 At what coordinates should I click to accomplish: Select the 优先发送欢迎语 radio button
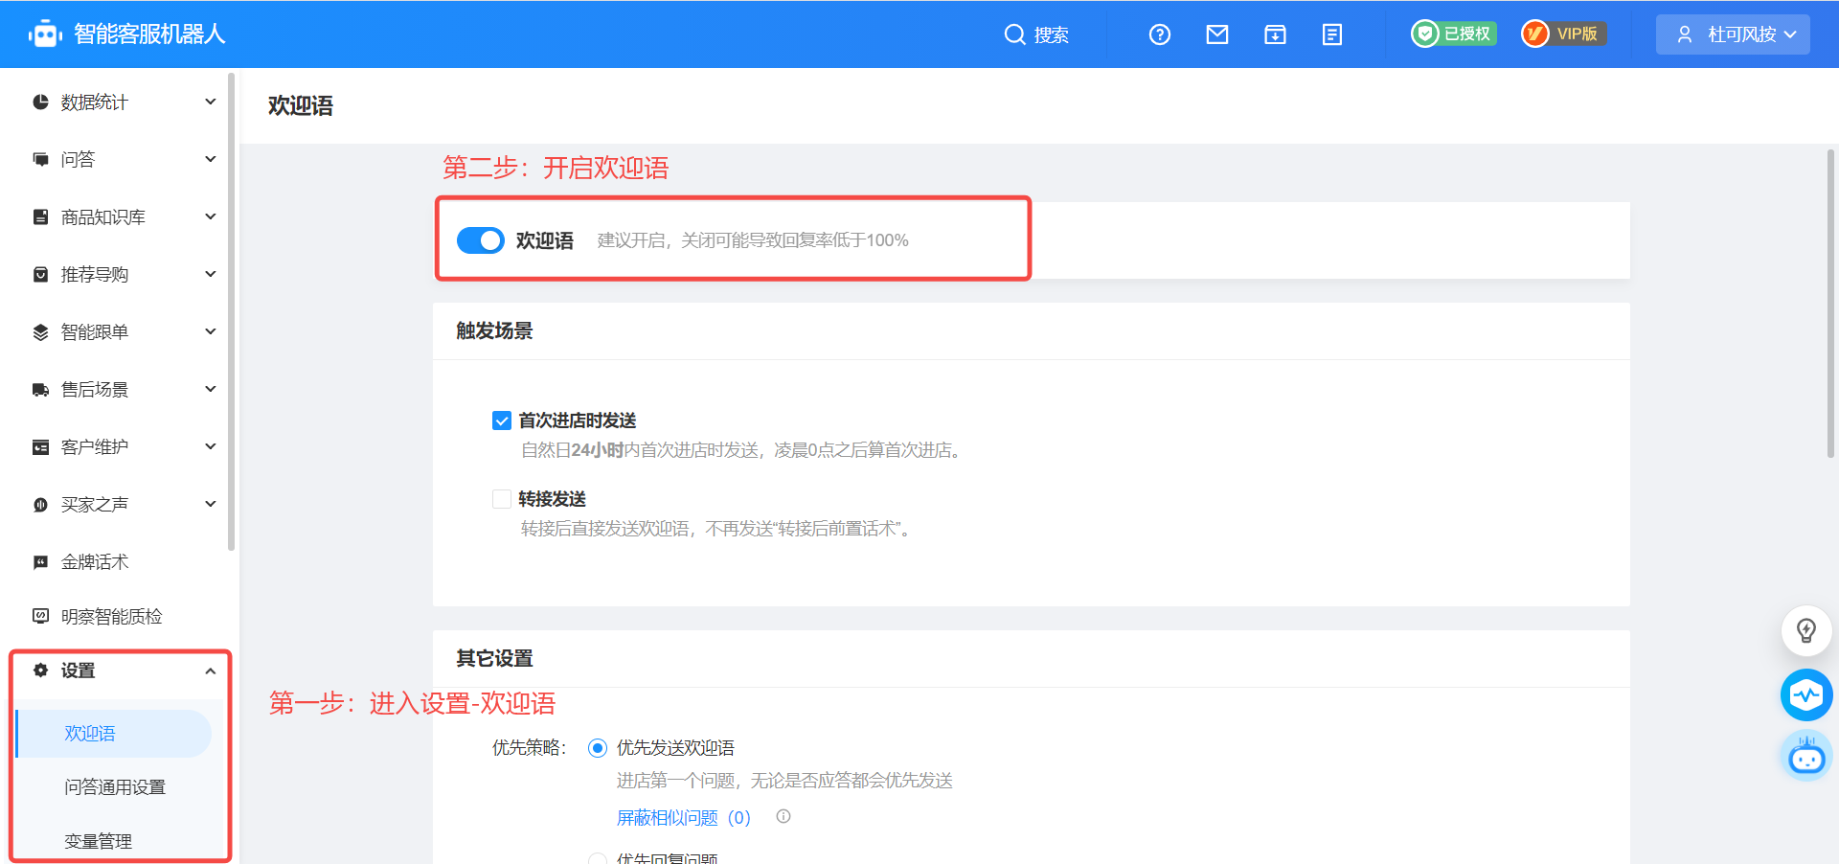pos(598,748)
